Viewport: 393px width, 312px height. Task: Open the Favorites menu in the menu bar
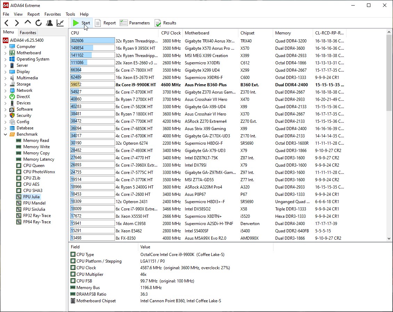click(x=52, y=14)
